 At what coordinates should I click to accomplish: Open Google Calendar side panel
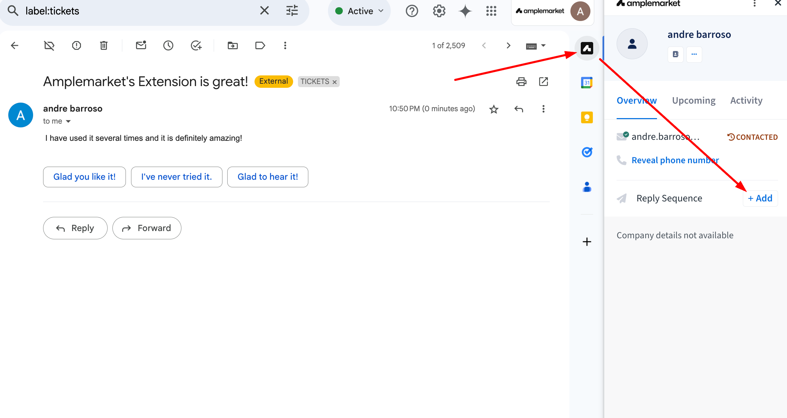click(587, 83)
